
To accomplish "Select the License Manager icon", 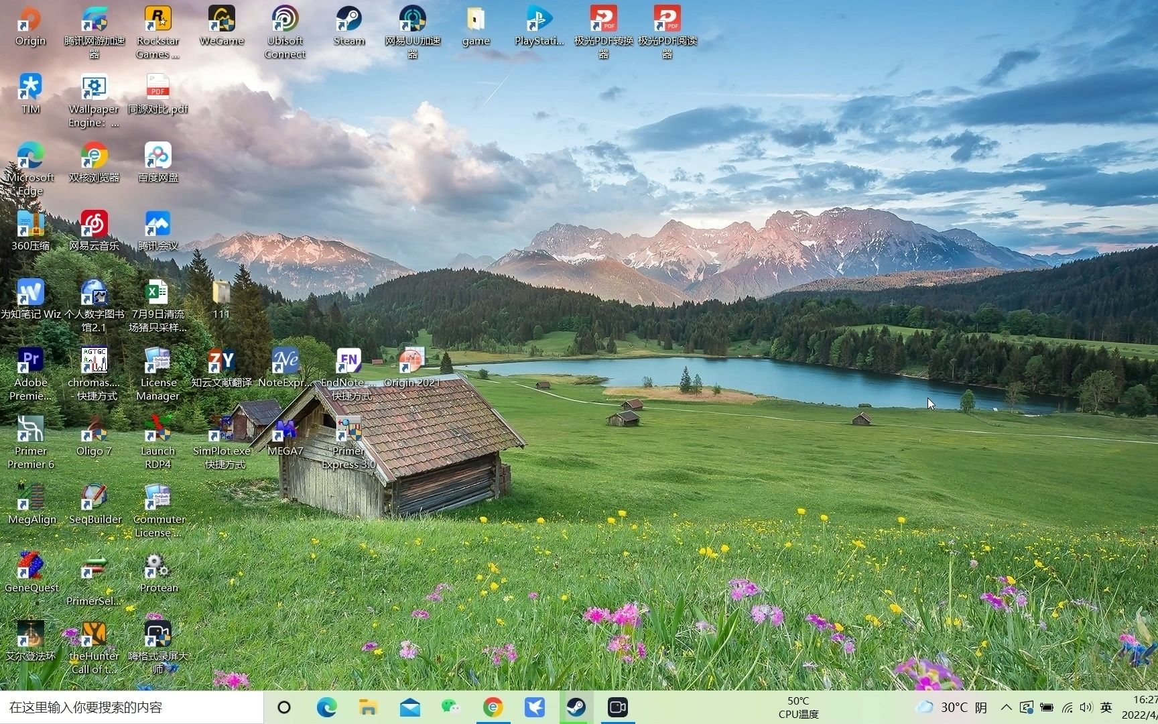I will (x=157, y=374).
